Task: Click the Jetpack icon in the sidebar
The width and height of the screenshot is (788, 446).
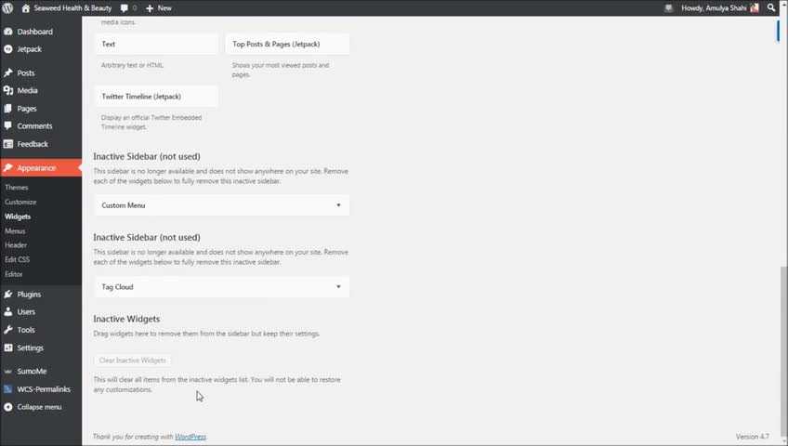Action: (8, 49)
